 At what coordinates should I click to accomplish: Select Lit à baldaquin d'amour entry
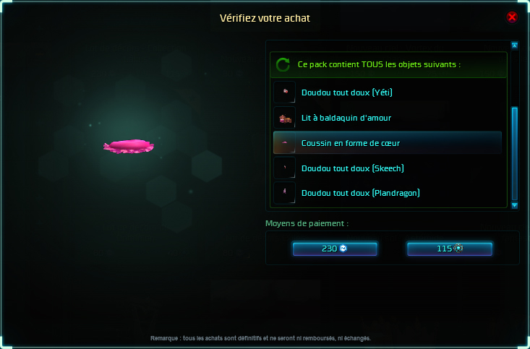388,118
